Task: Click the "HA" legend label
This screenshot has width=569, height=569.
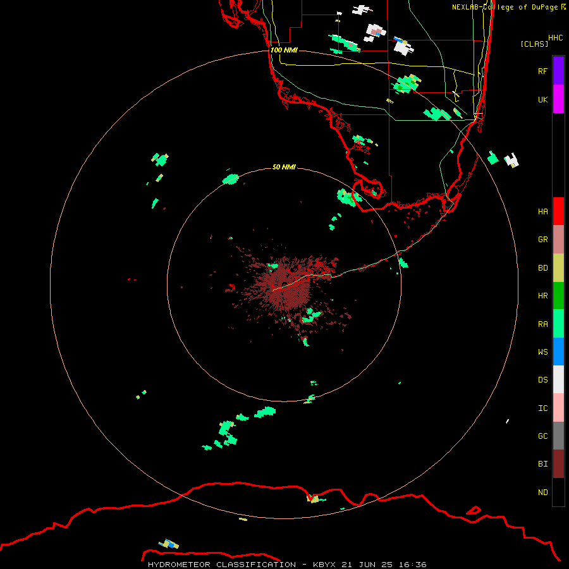Action: pyautogui.click(x=542, y=211)
